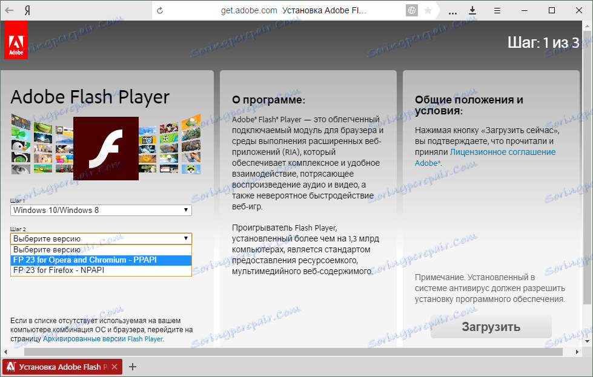Image resolution: width=593 pixels, height=377 pixels.
Task: Bookmark the page with the star icon
Action: pyautogui.click(x=428, y=10)
